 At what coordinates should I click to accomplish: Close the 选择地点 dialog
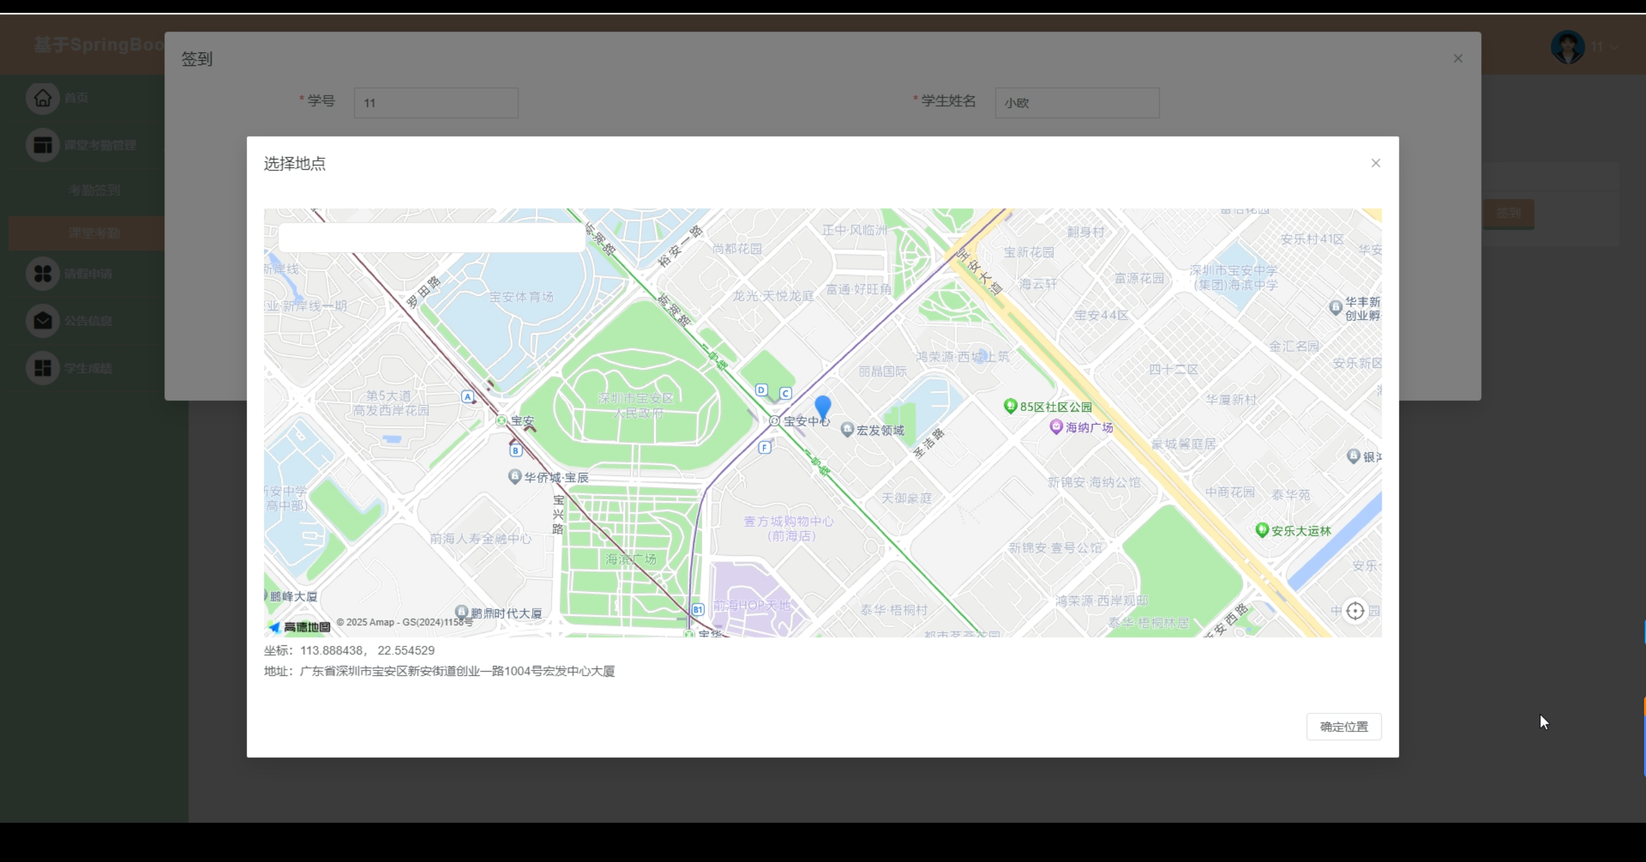(x=1375, y=163)
